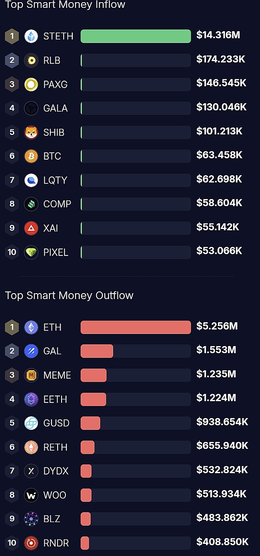Viewport: 260px width, 556px height.
Task: Click the Top Smart Money Outflow heading
Action: [x=69, y=296]
